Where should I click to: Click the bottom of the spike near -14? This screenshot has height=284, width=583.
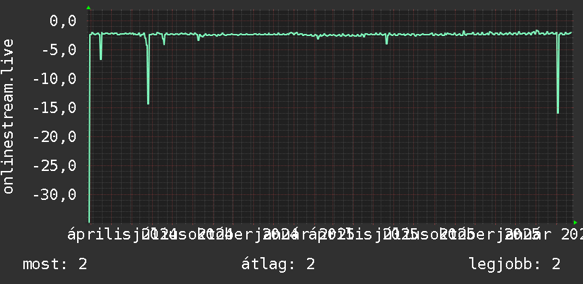click(148, 103)
